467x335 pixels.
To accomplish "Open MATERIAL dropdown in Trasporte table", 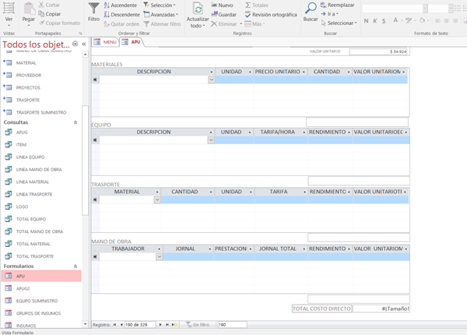I will (x=157, y=199).
